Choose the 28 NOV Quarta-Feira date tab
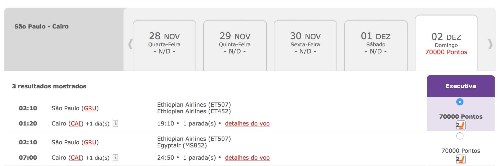The image size is (501, 166). click(x=164, y=45)
